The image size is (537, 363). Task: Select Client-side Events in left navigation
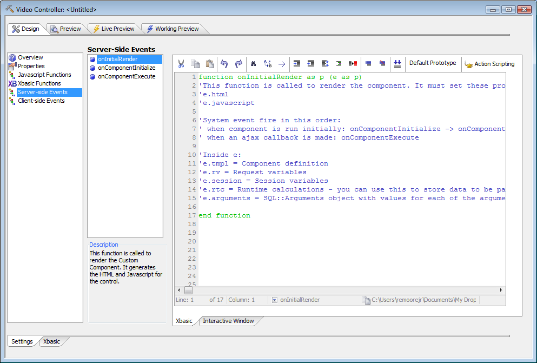point(42,101)
